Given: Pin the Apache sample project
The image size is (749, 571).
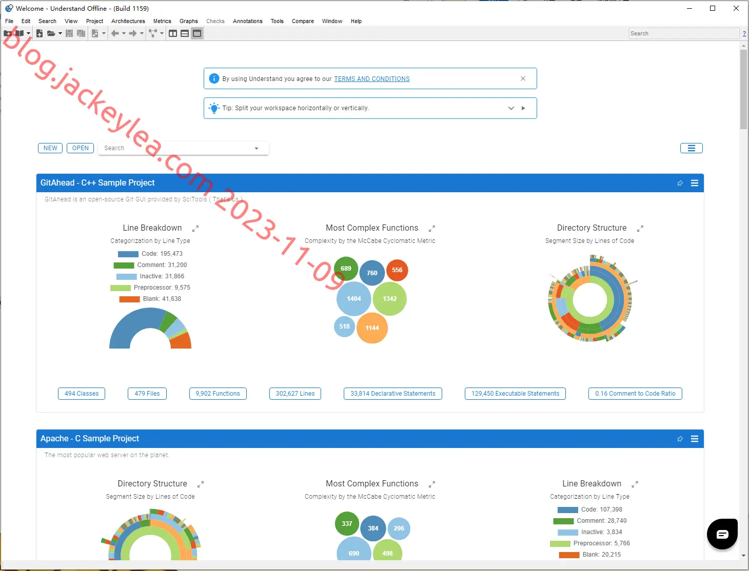Looking at the screenshot, I should pyautogui.click(x=680, y=439).
